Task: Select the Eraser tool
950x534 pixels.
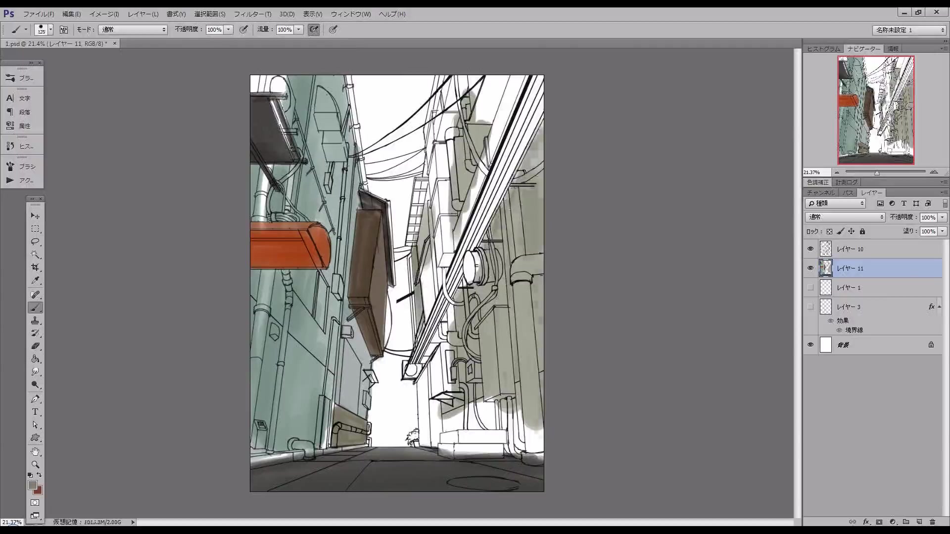Action: (x=35, y=346)
